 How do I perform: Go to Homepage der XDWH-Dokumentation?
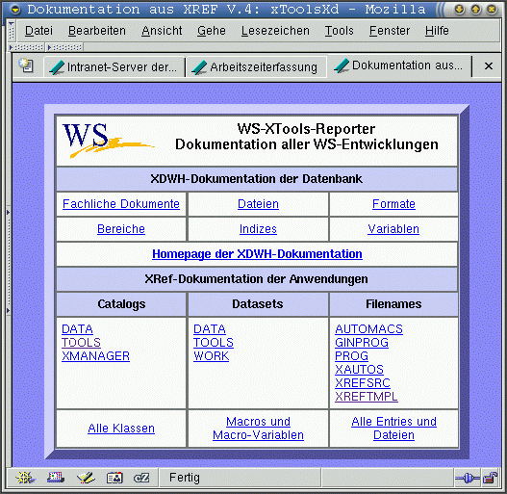(x=257, y=254)
